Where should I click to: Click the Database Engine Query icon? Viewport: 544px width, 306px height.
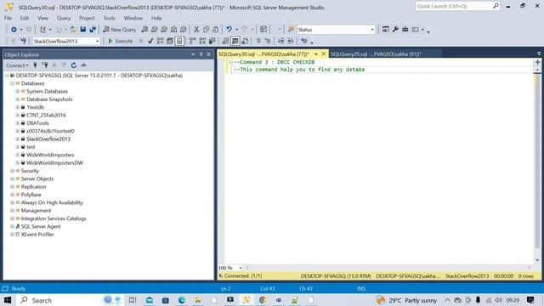(144, 30)
